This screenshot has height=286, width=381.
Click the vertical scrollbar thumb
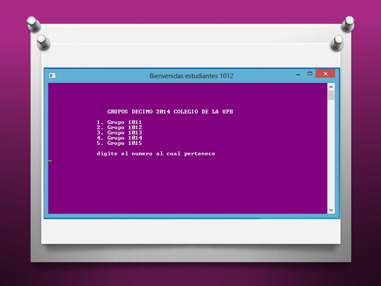click(331, 95)
